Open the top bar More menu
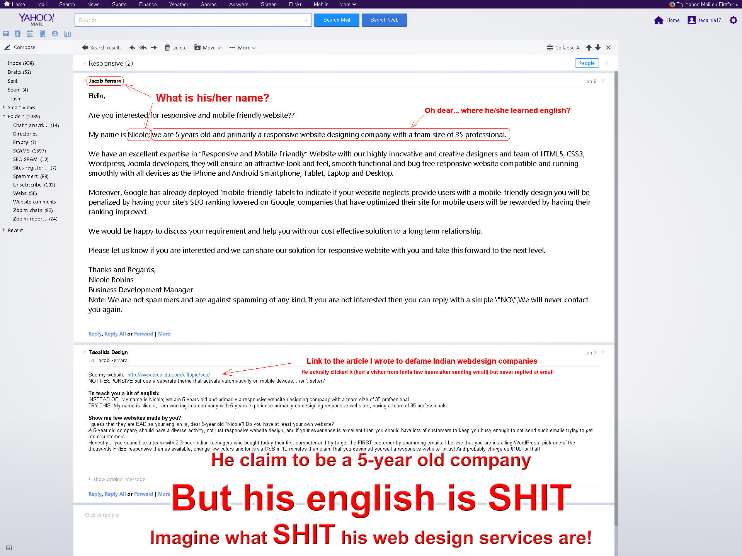Viewport: 742px width, 556px height. point(347,4)
